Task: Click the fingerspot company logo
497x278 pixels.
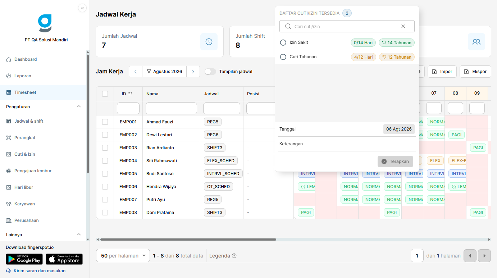Action: coord(45,23)
